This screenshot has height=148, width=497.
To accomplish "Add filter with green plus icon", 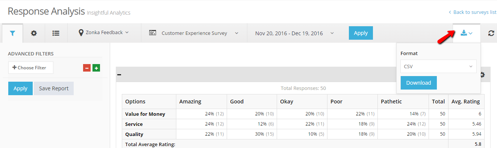I will 96,68.
